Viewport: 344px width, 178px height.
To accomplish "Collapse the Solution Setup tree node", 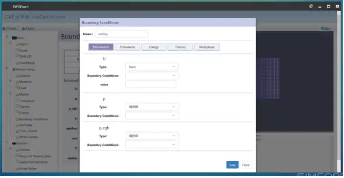I will [x=7, y=68].
